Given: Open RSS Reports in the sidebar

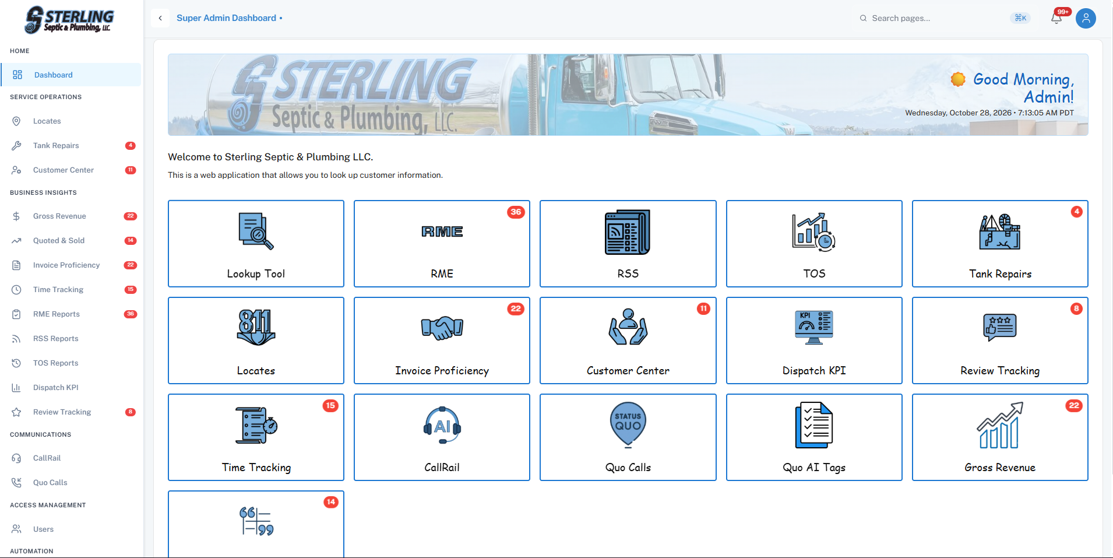Looking at the screenshot, I should click(x=71, y=339).
